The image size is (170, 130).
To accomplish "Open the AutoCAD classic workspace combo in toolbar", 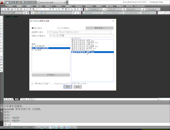I will tap(12, 13).
